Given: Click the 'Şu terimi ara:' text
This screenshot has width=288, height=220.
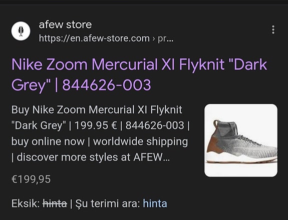Looking at the screenshot, I should (x=108, y=203).
